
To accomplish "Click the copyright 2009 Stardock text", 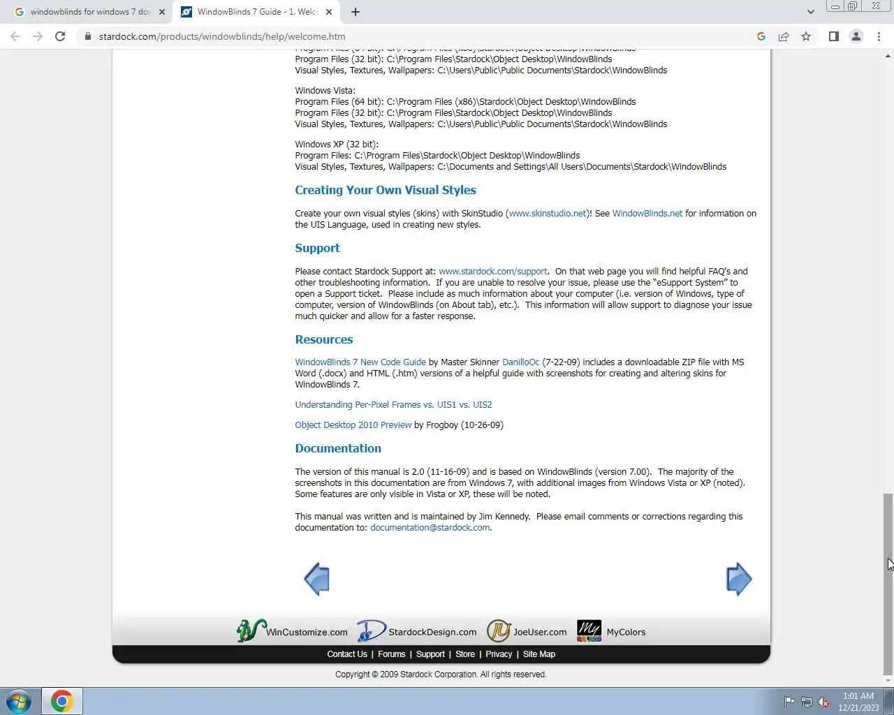I will 441,675.
